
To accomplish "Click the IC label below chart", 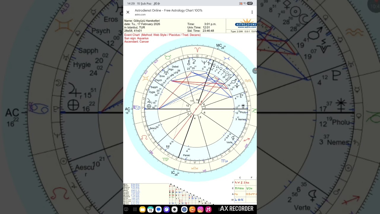I will (173, 172).
